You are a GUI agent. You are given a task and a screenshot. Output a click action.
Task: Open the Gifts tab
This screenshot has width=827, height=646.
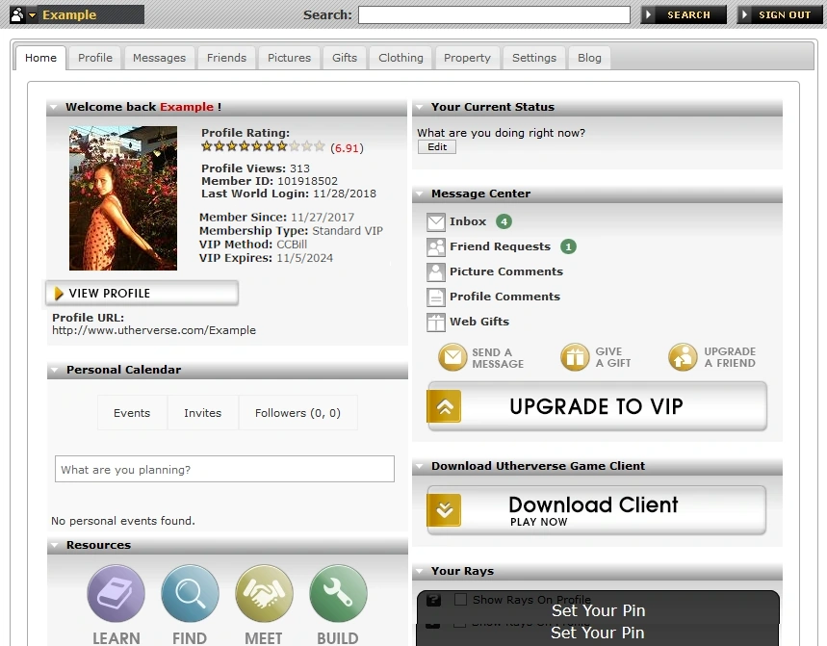(345, 58)
